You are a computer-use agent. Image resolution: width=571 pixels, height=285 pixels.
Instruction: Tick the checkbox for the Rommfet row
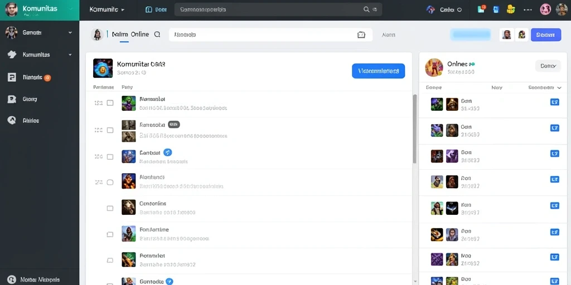(x=110, y=261)
